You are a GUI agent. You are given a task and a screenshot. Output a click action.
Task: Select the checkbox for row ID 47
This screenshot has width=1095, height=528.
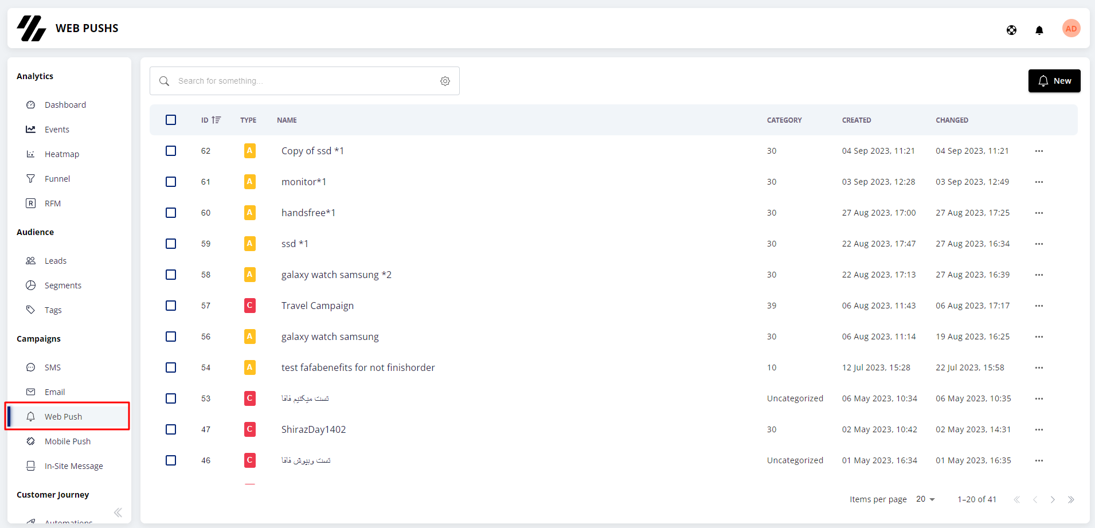point(171,429)
